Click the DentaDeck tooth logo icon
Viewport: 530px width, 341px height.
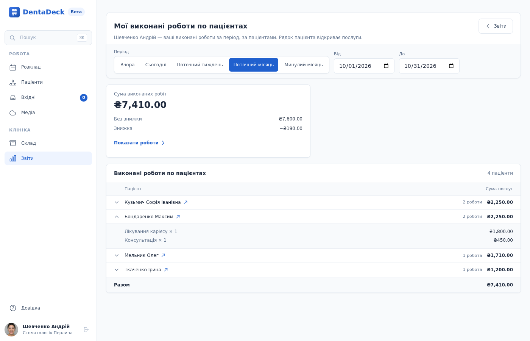(14, 12)
